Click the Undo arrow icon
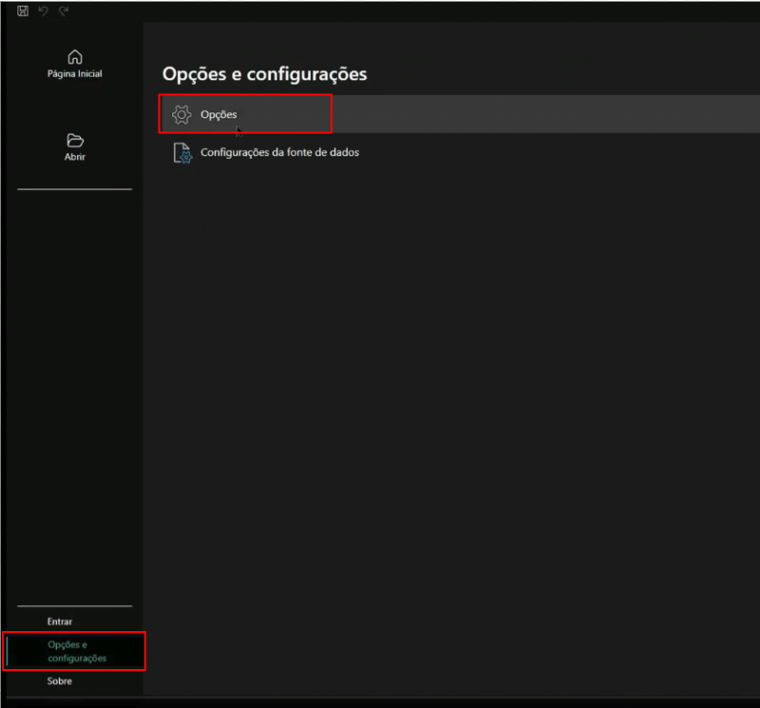Viewport: 760px width, 708px height. 43,10
